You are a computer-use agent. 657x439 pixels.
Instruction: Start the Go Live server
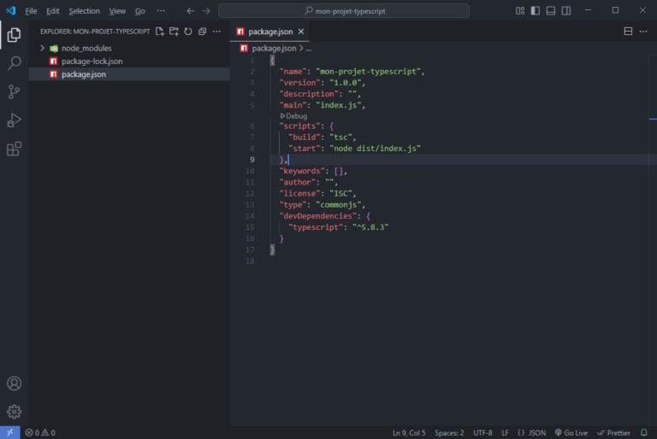pyautogui.click(x=571, y=433)
